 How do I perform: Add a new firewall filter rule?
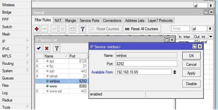[x=37, y=29]
